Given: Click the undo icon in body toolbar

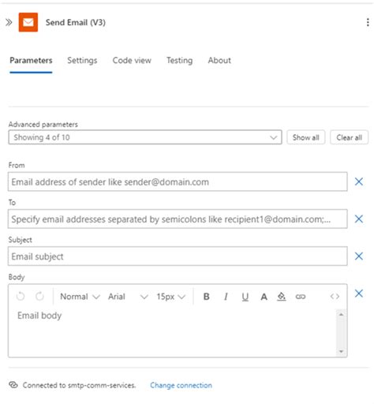Looking at the screenshot, I should tap(21, 297).
